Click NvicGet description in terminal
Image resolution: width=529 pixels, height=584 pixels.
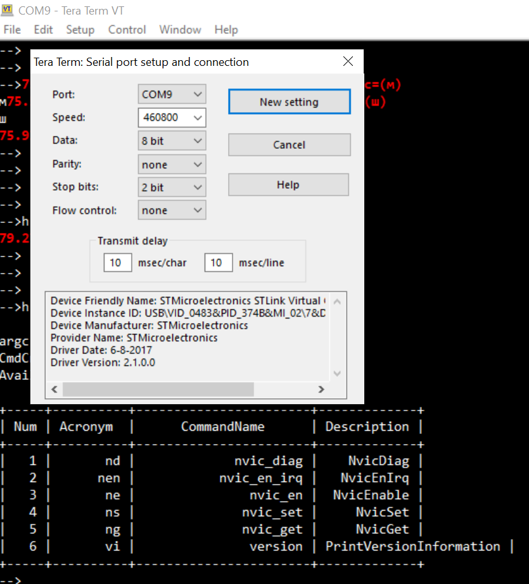383,530
